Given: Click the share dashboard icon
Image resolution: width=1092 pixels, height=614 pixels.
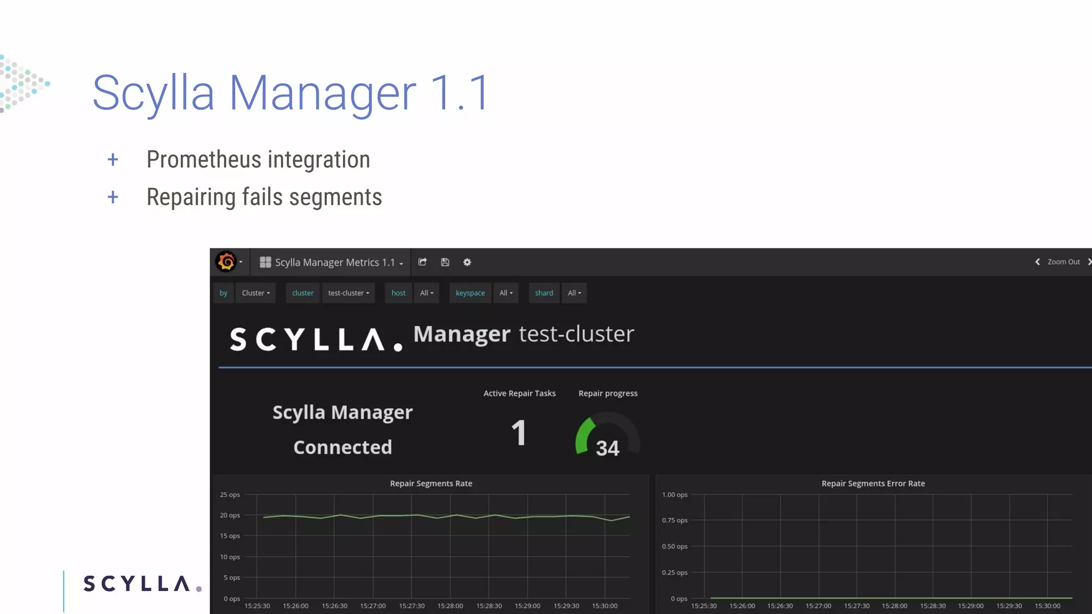Looking at the screenshot, I should pyautogui.click(x=422, y=262).
